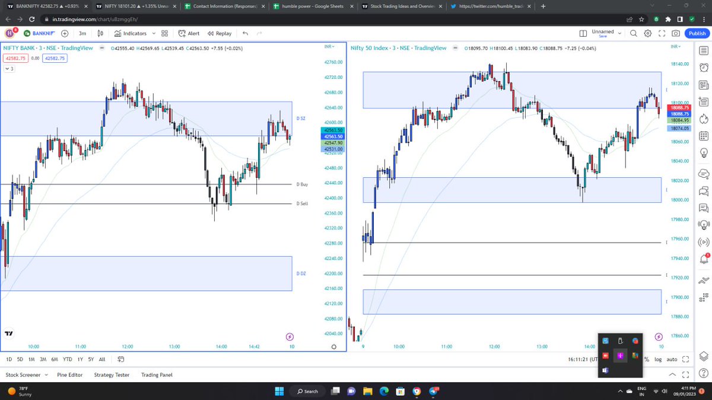Select the YTD date range
712x400 pixels.
tap(67, 359)
